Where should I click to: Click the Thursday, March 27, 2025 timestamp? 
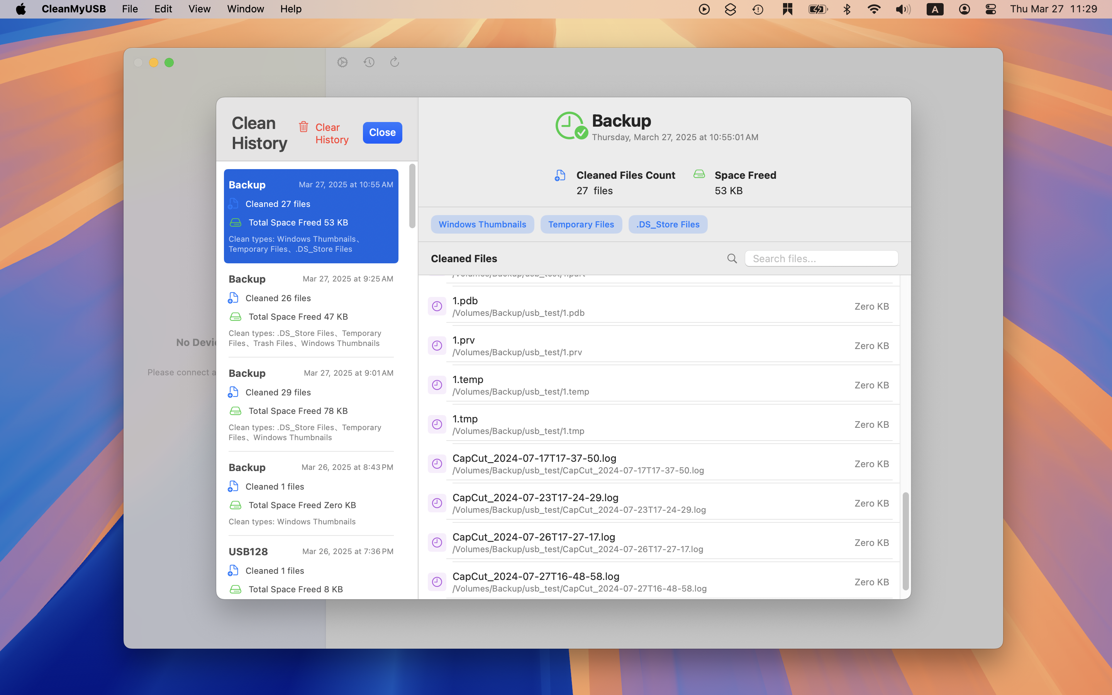pos(675,137)
